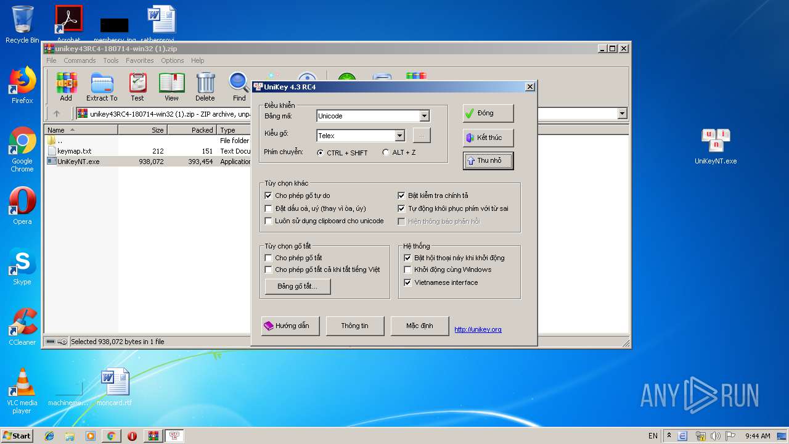
Task: Select the CCleaner desktop shortcut
Action: point(22,327)
